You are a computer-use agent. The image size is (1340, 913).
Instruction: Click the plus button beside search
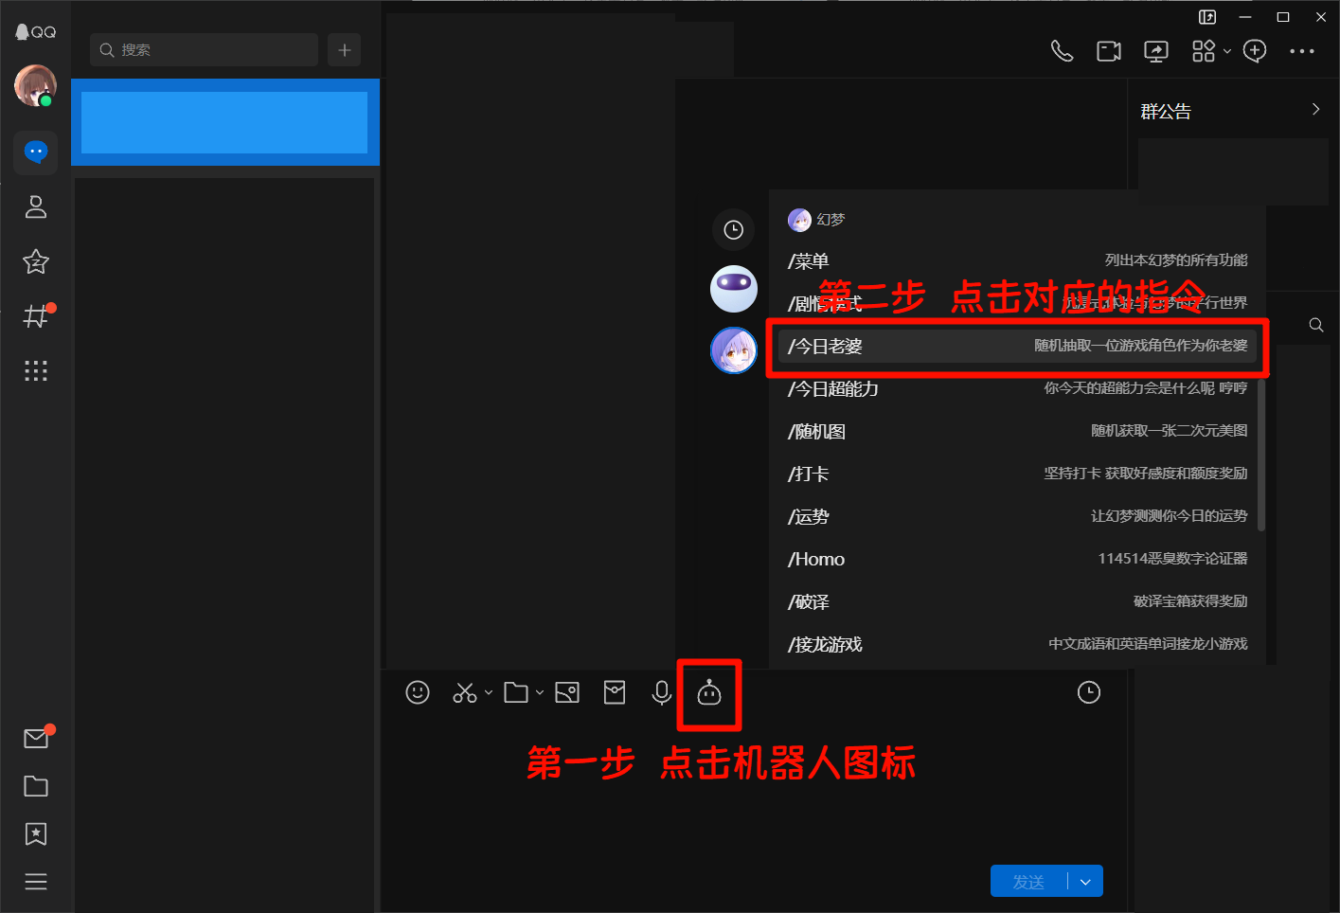click(x=344, y=49)
